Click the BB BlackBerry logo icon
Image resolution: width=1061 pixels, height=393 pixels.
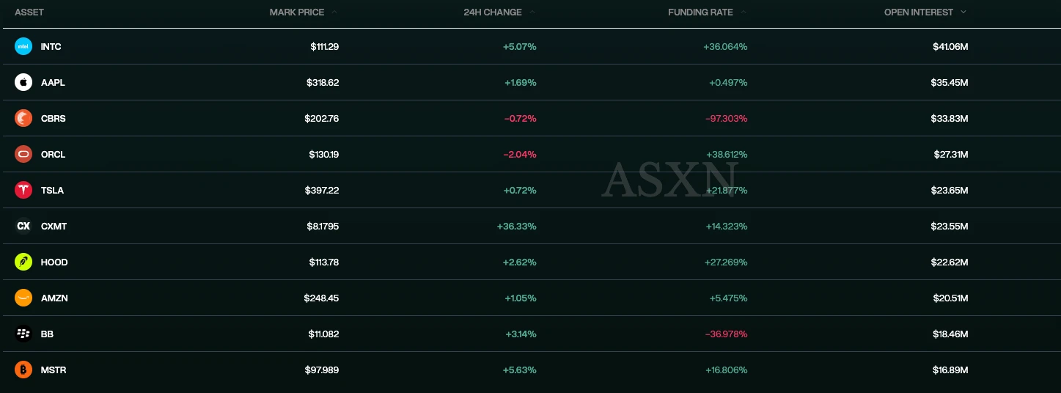(x=23, y=334)
